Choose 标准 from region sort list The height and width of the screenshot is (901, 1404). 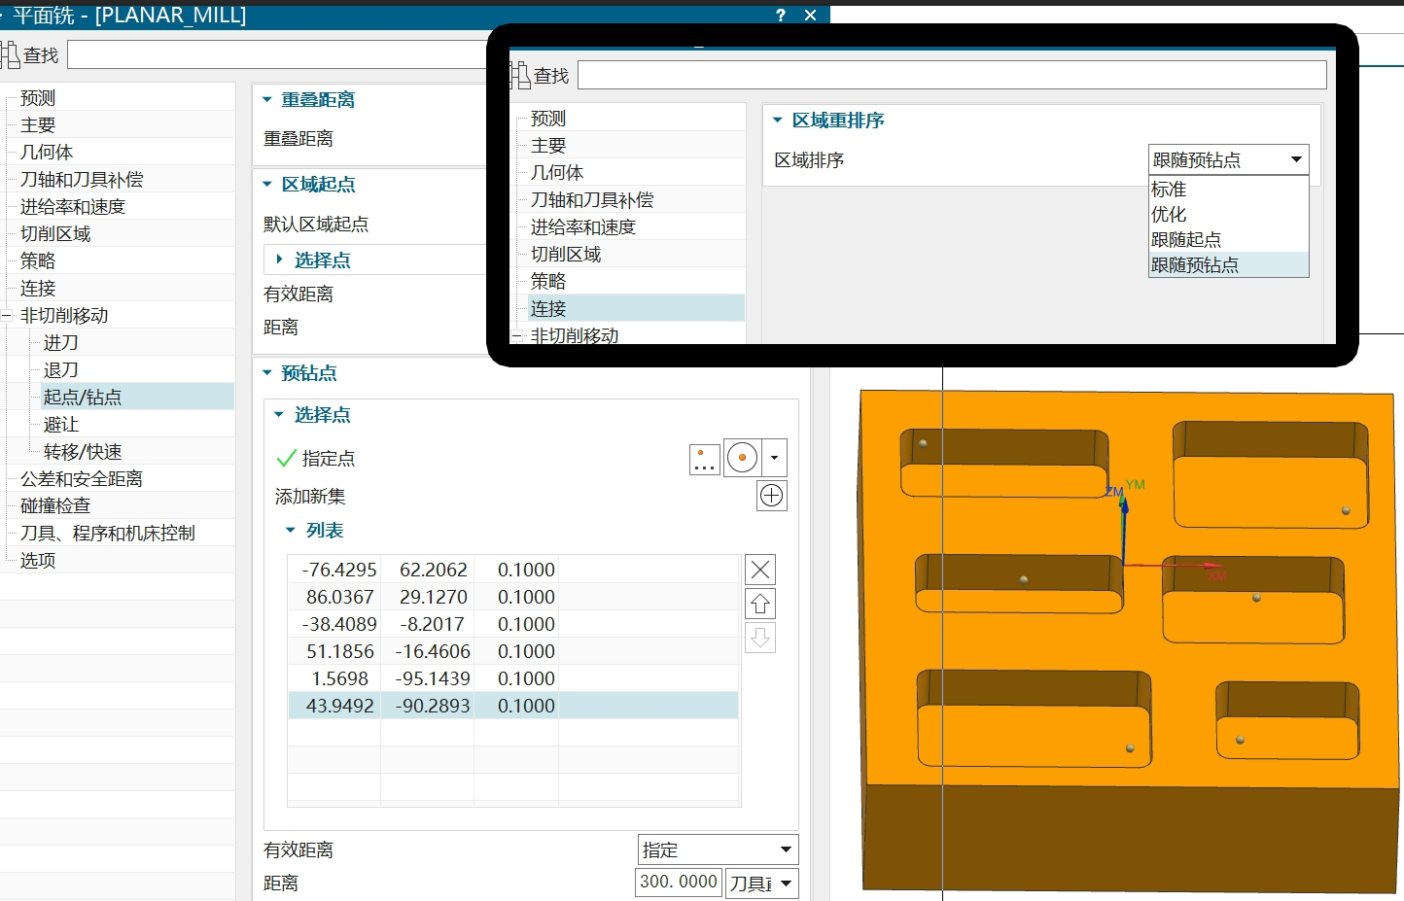point(1229,189)
